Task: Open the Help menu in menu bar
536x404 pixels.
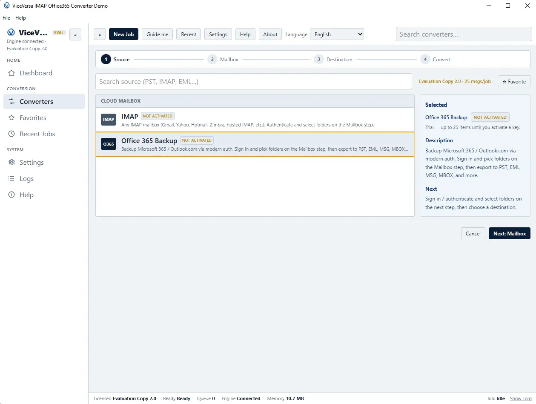Action: pyautogui.click(x=20, y=18)
